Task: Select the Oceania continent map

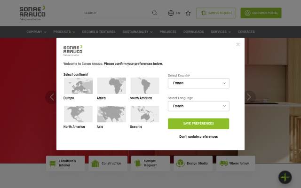Action: click(x=145, y=114)
